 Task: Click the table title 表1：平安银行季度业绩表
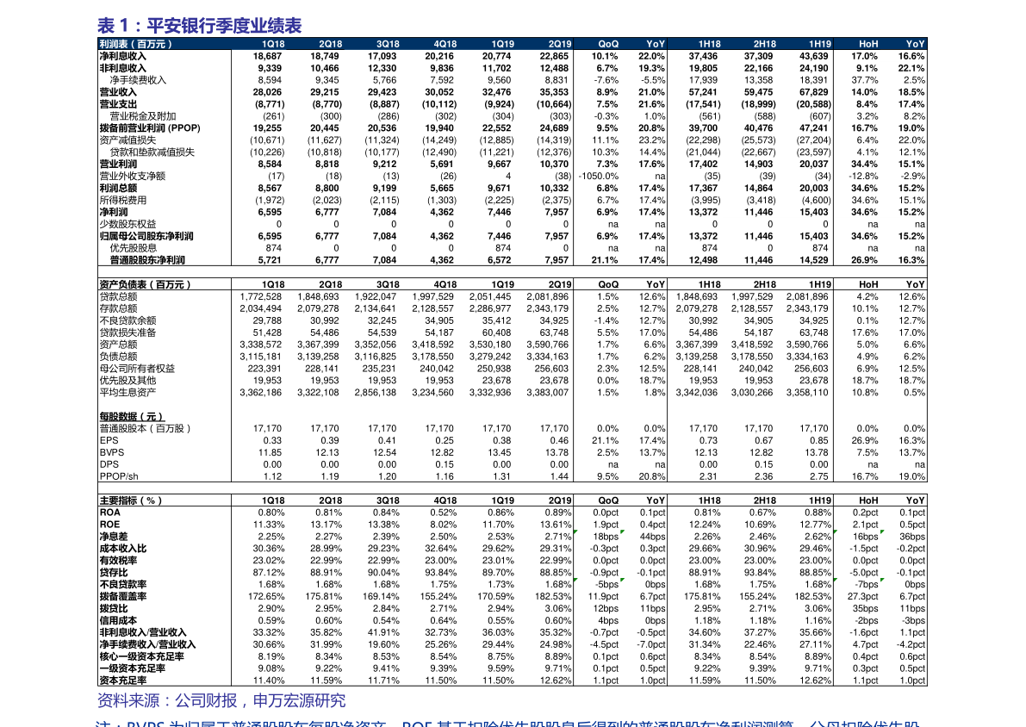click(x=200, y=26)
